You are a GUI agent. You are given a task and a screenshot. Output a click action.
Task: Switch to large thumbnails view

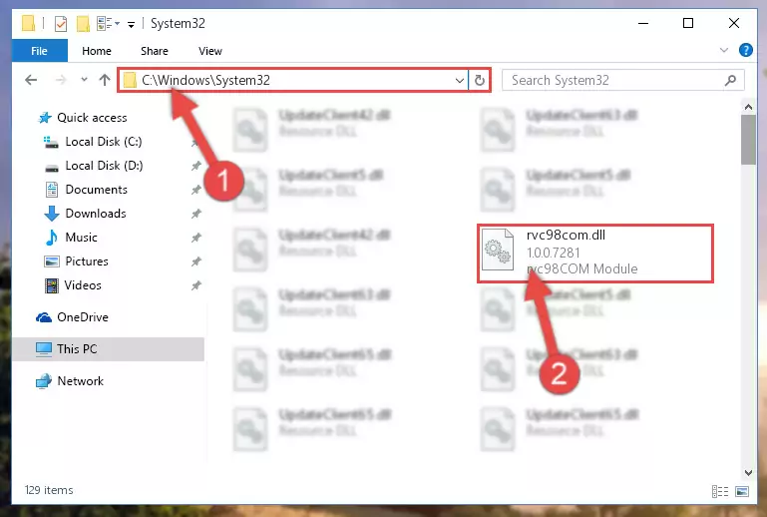tap(742, 491)
